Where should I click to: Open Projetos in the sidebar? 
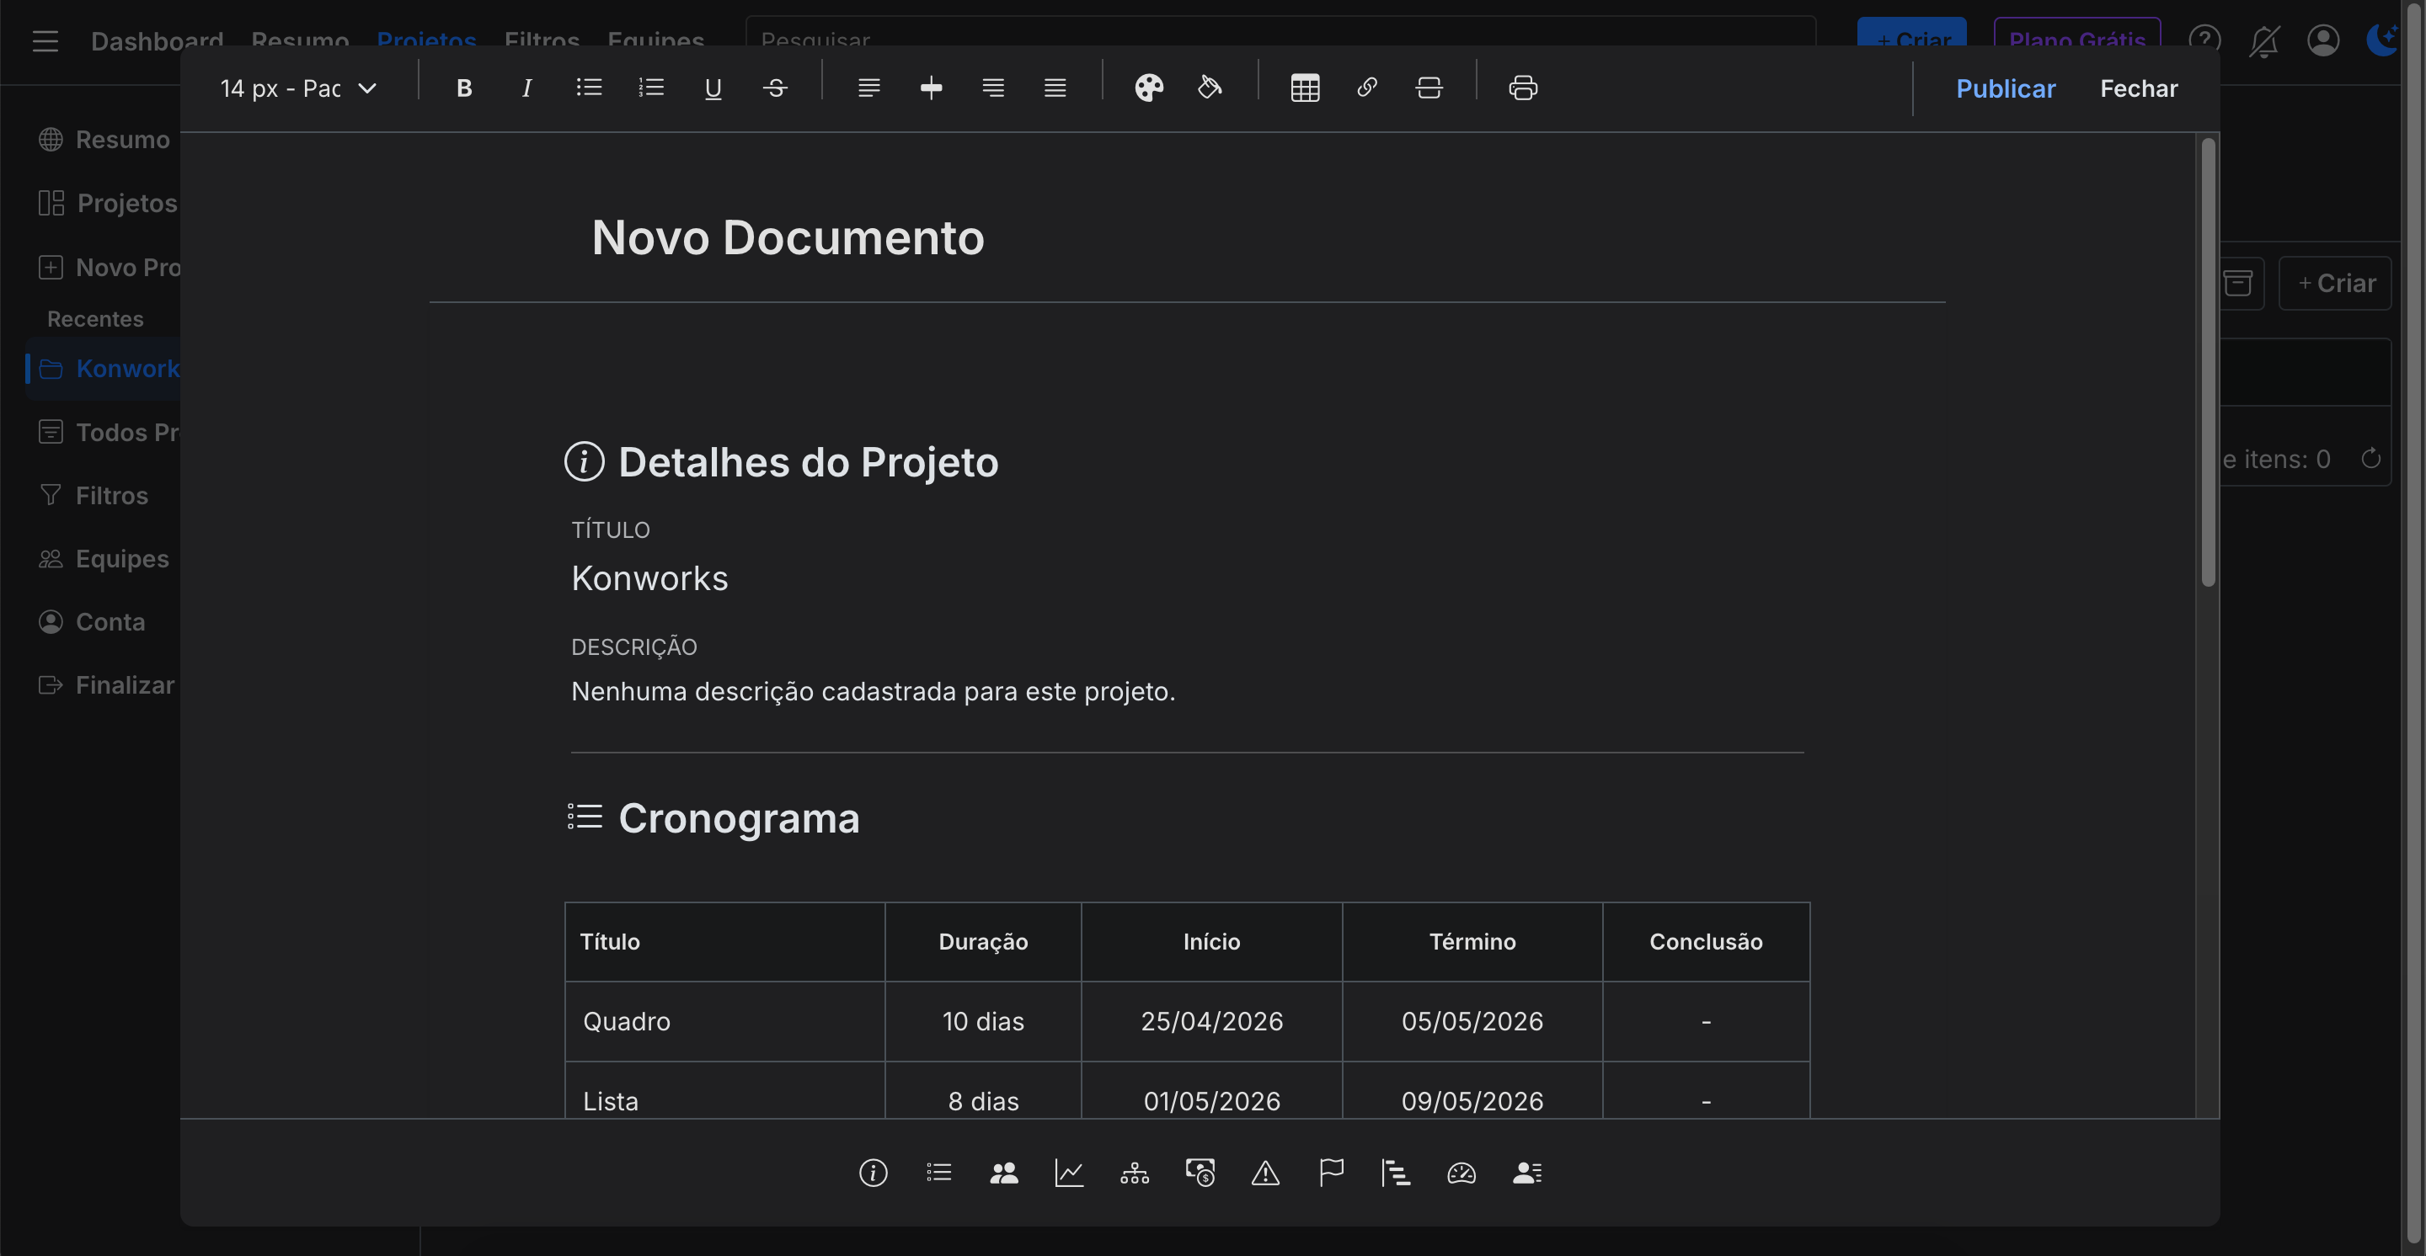107,203
